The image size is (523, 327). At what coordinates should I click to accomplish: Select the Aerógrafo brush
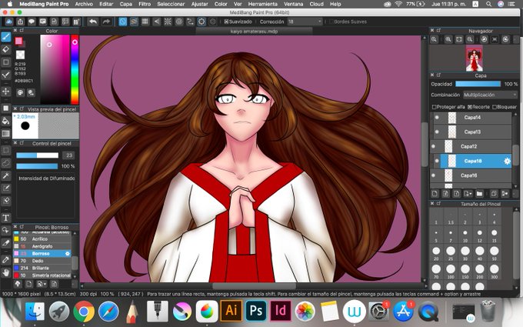tap(42, 246)
